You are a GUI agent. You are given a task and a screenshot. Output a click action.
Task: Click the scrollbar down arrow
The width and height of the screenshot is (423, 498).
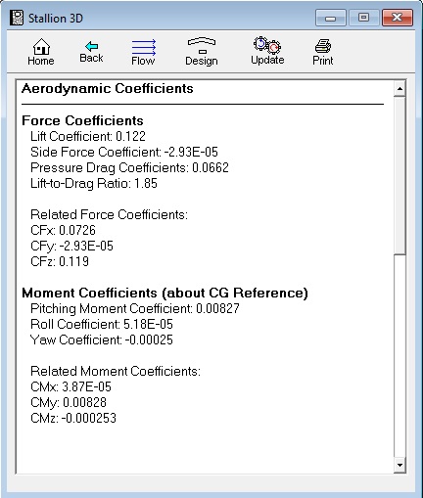tap(399, 465)
